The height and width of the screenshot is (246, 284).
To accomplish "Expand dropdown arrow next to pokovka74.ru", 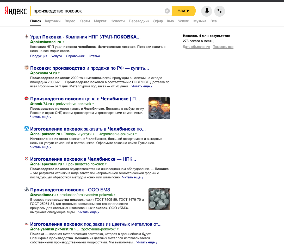I will tap(59, 73).
